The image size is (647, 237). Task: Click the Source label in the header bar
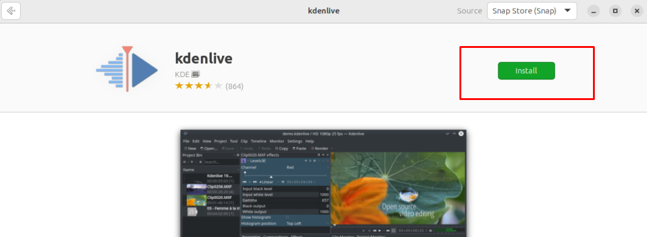(469, 11)
